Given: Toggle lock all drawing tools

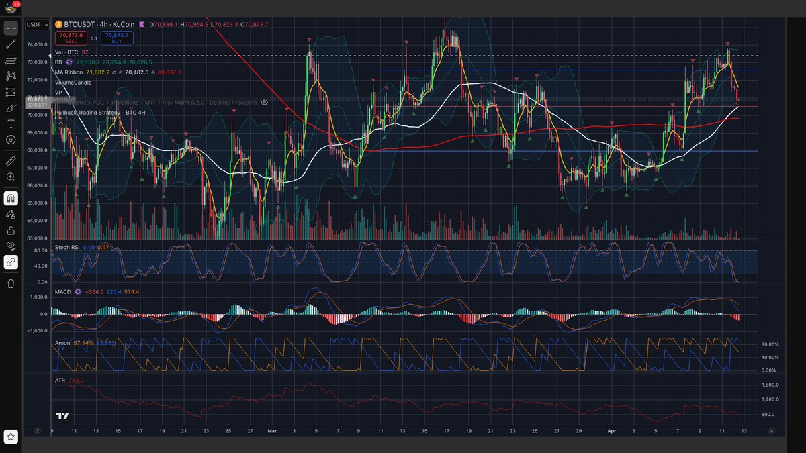Looking at the screenshot, I should coord(11,230).
